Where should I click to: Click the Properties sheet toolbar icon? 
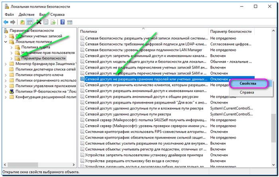coord(46,22)
